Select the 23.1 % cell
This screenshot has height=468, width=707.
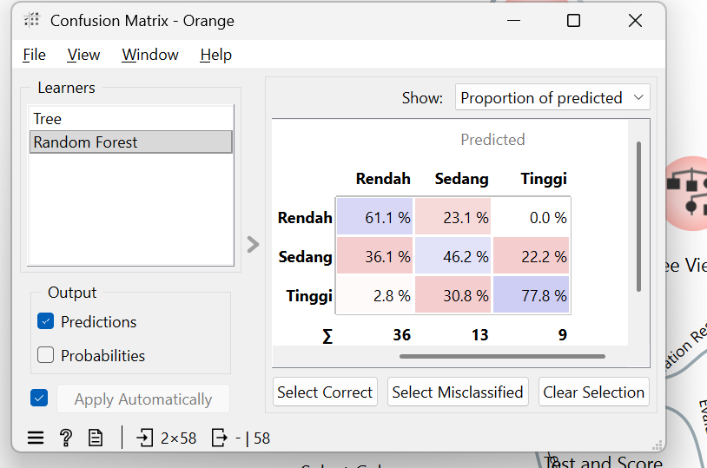coord(453,216)
